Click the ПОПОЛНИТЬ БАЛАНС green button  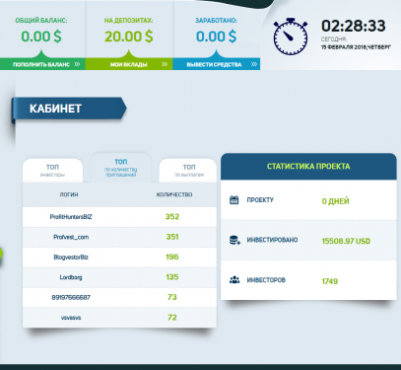tap(42, 64)
